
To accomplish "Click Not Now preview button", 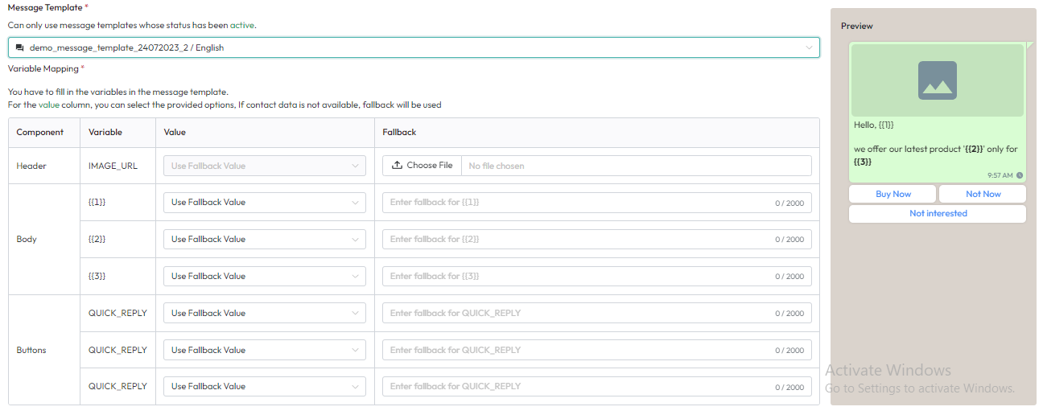I will pos(983,194).
